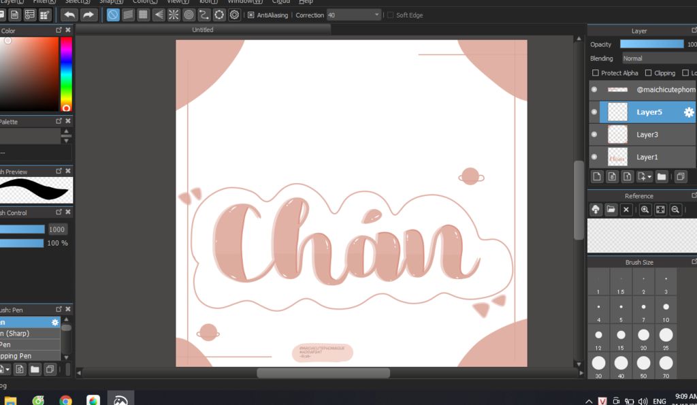Enable the vanishing point snap guide
This screenshot has height=405, width=697.
159,15
